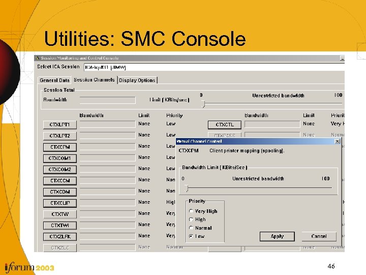Click the Select ICA Session combo box
This screenshot has width=366, height=275.
pyautogui.click(x=214, y=67)
